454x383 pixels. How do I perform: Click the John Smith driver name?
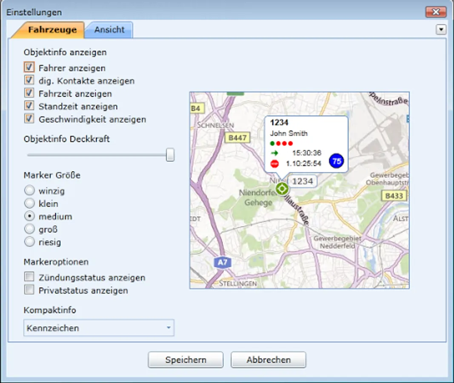click(288, 134)
